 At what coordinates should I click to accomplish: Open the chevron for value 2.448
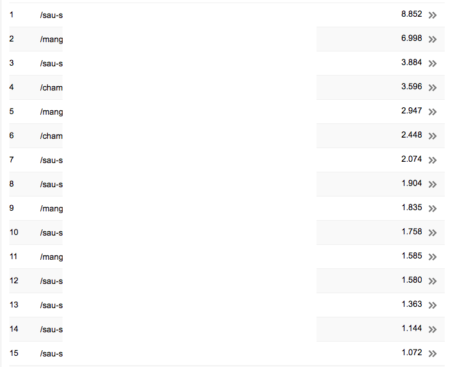point(432,136)
